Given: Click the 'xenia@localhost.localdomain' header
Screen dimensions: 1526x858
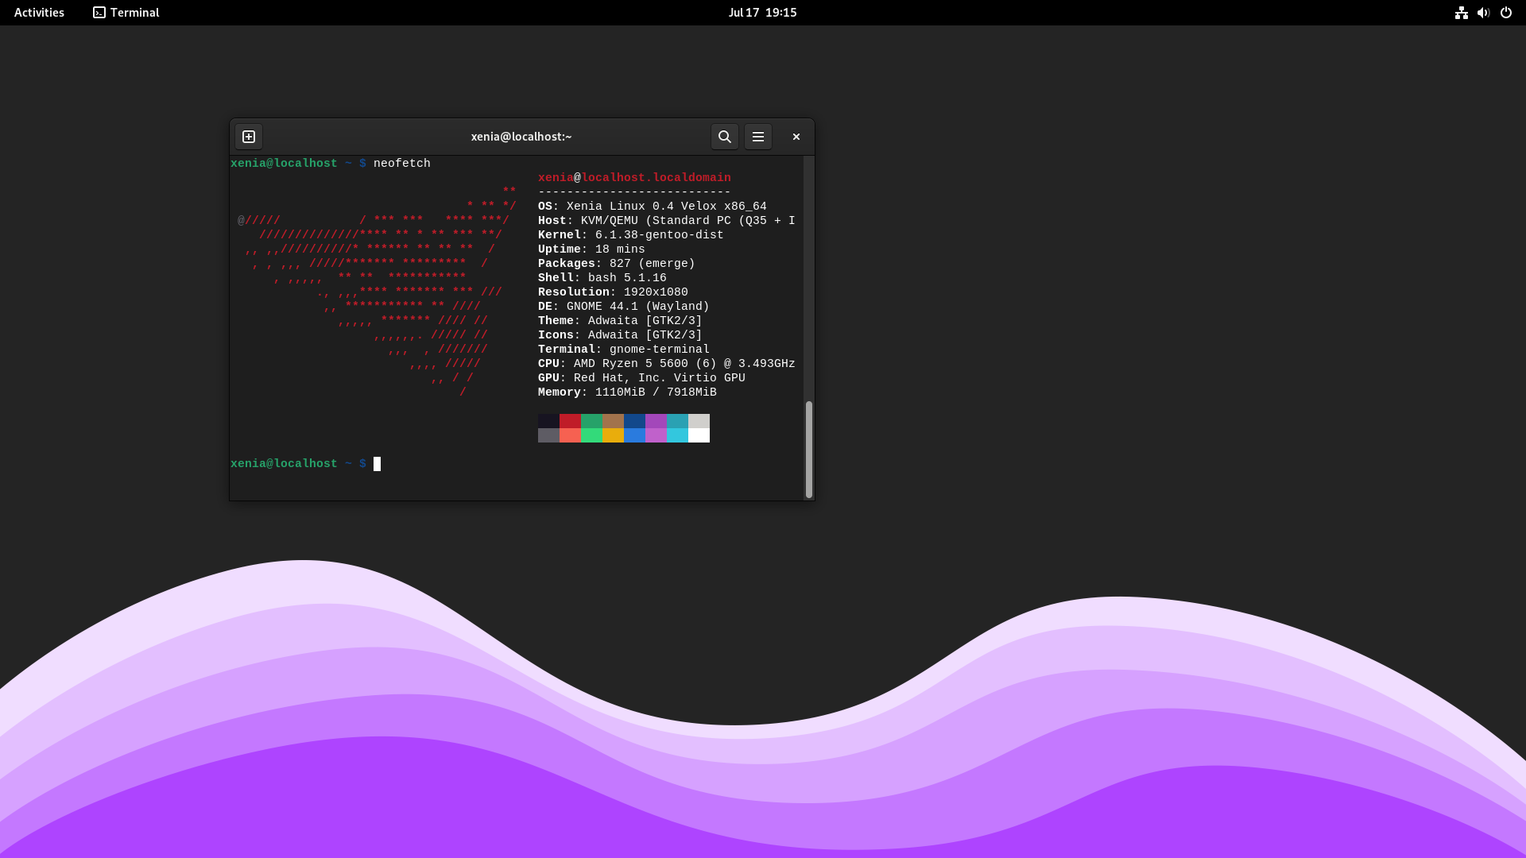Looking at the screenshot, I should 634,178.
